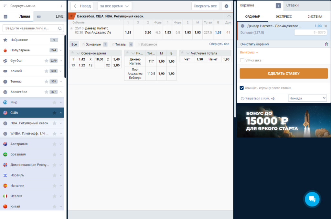
Task: Click the Свернуть все top button
Action: pos(205,6)
